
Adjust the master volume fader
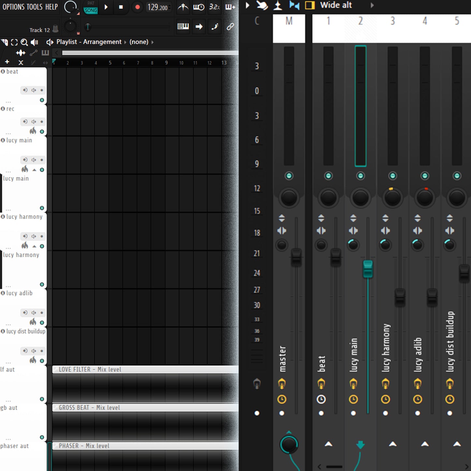[x=296, y=257]
